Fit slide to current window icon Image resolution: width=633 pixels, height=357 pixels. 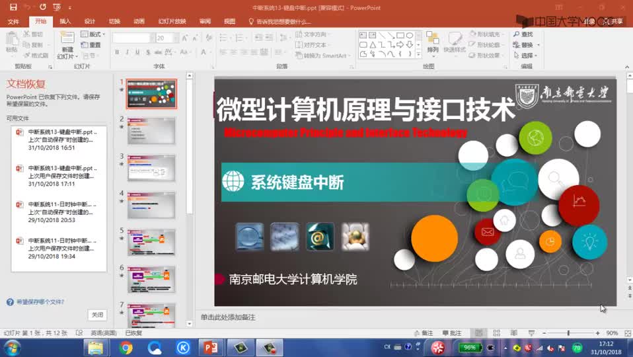coord(627,333)
